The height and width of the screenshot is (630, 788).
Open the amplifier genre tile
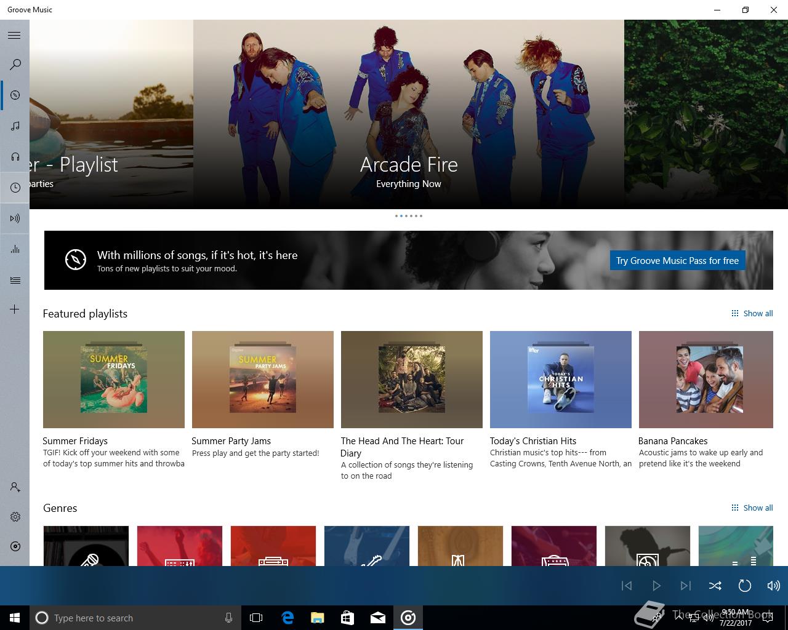pyautogui.click(x=554, y=546)
